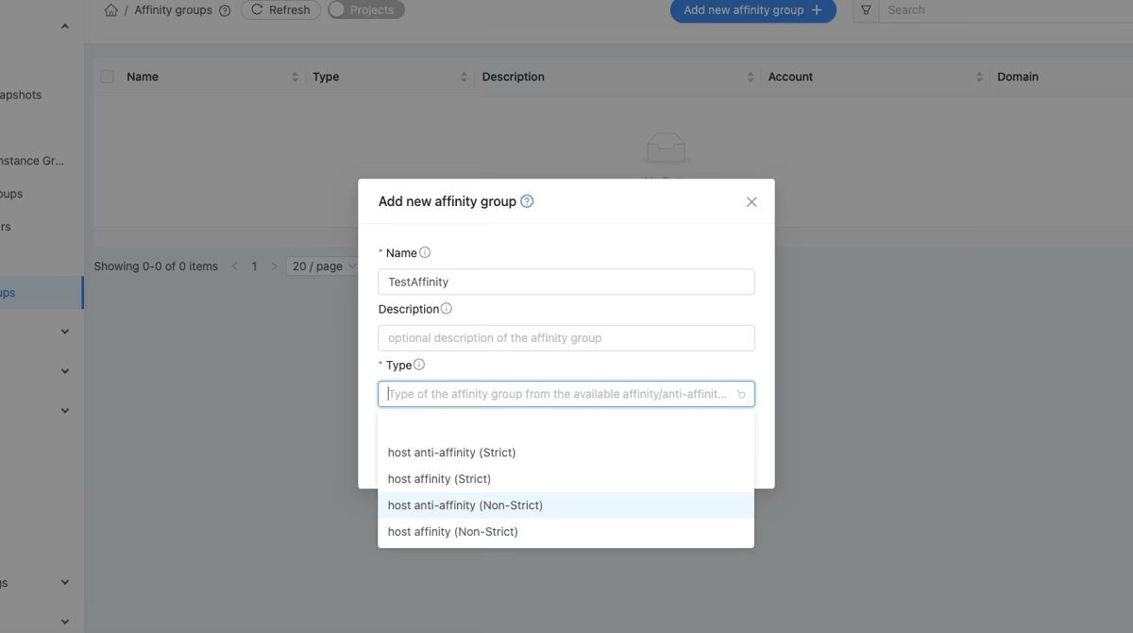Image resolution: width=1133 pixels, height=633 pixels.
Task: Click help icon beside Affinity groups breadcrumb
Action: 225,11
